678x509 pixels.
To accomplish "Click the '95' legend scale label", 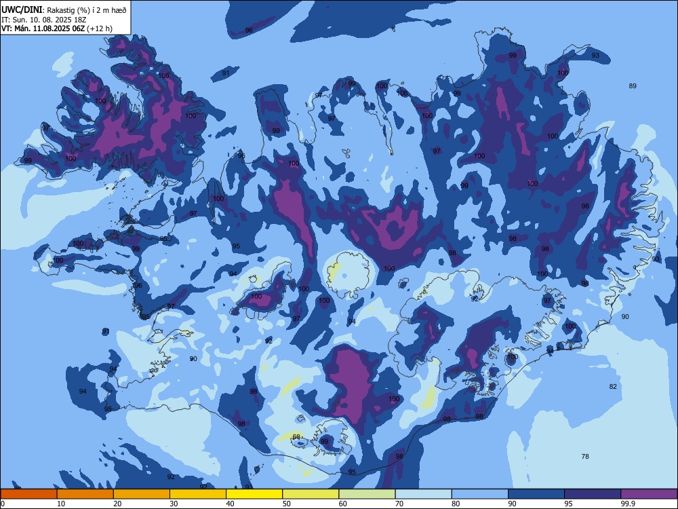I will point(568,504).
